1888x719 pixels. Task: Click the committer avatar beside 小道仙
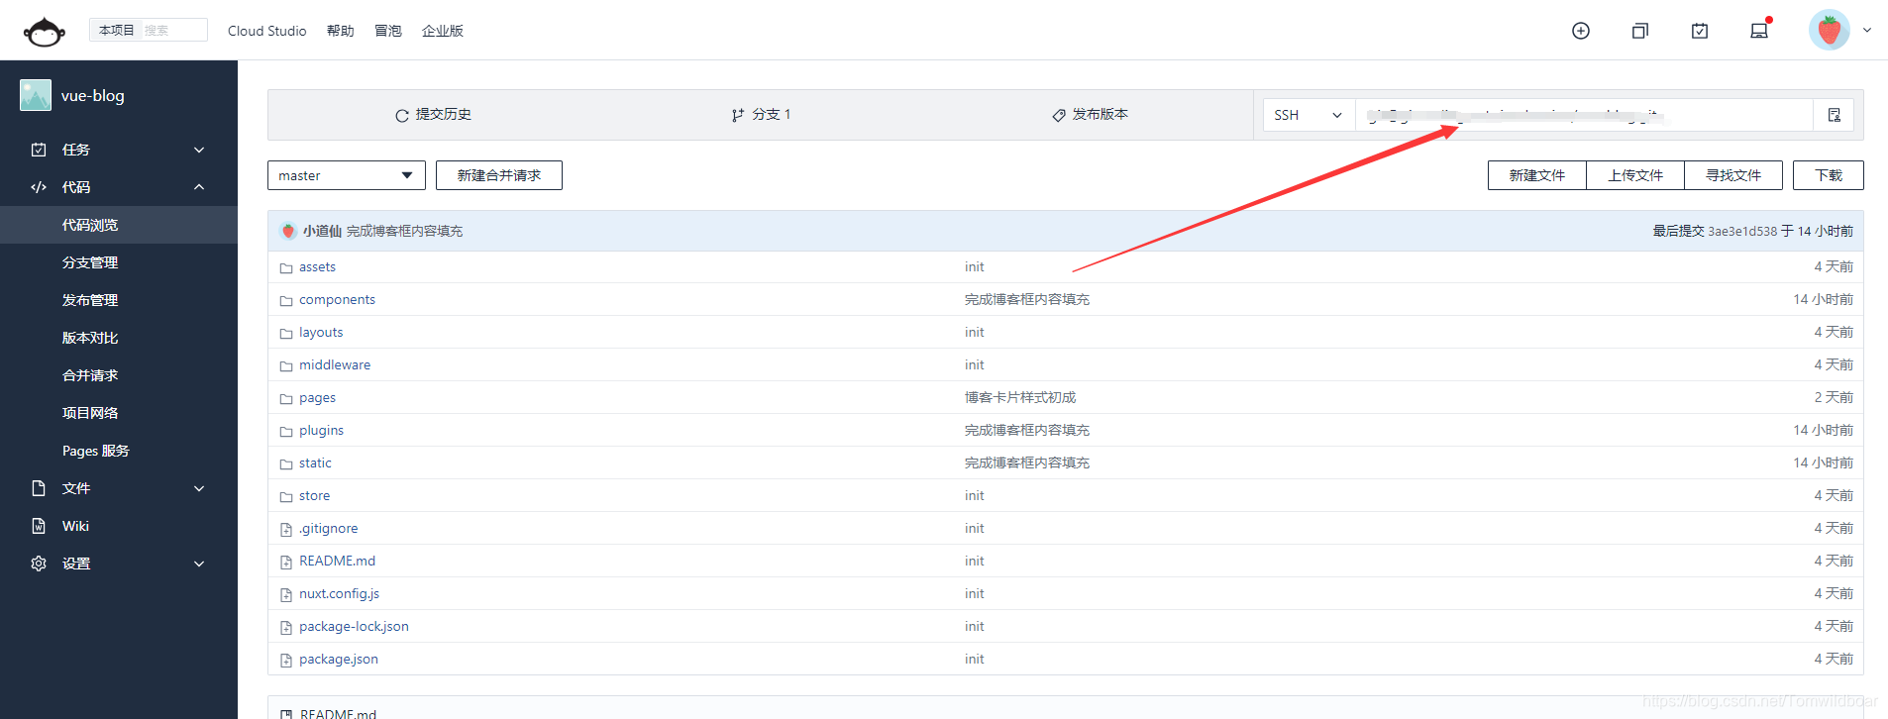point(288,231)
